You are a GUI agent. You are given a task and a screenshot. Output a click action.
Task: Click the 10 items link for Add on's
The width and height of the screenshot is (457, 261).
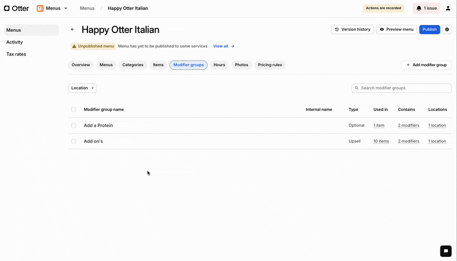tap(381, 141)
